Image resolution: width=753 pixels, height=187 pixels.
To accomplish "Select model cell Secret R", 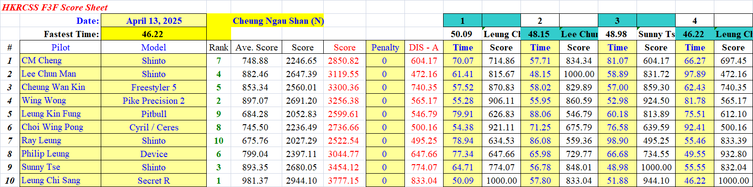I will [154, 180].
